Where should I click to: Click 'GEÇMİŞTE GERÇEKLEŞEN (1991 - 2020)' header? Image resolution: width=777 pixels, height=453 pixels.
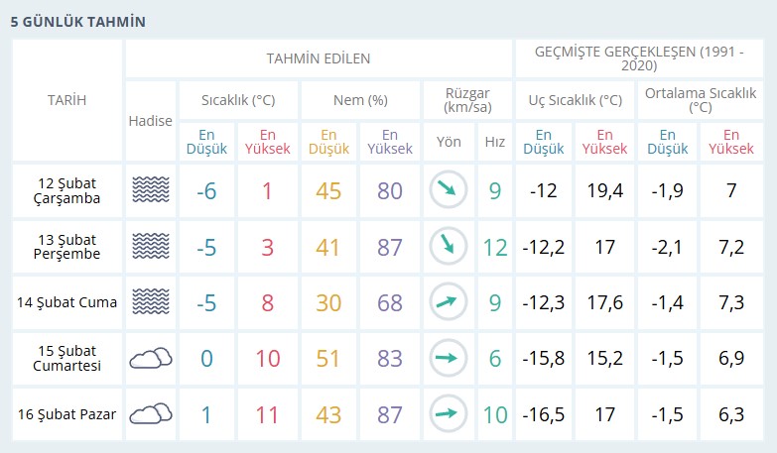[639, 58]
